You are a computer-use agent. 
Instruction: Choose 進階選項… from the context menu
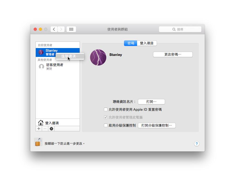(70, 56)
